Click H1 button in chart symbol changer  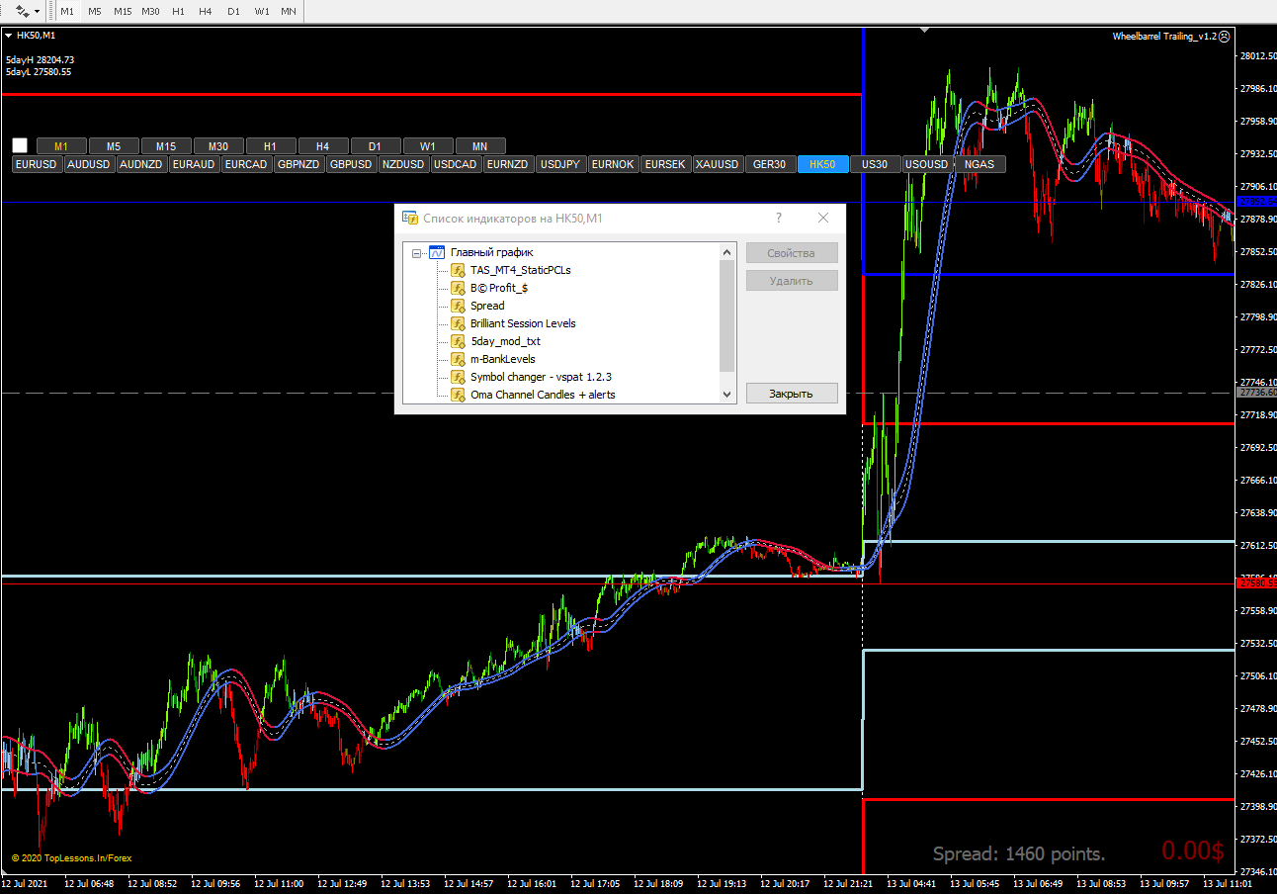pyautogui.click(x=271, y=146)
